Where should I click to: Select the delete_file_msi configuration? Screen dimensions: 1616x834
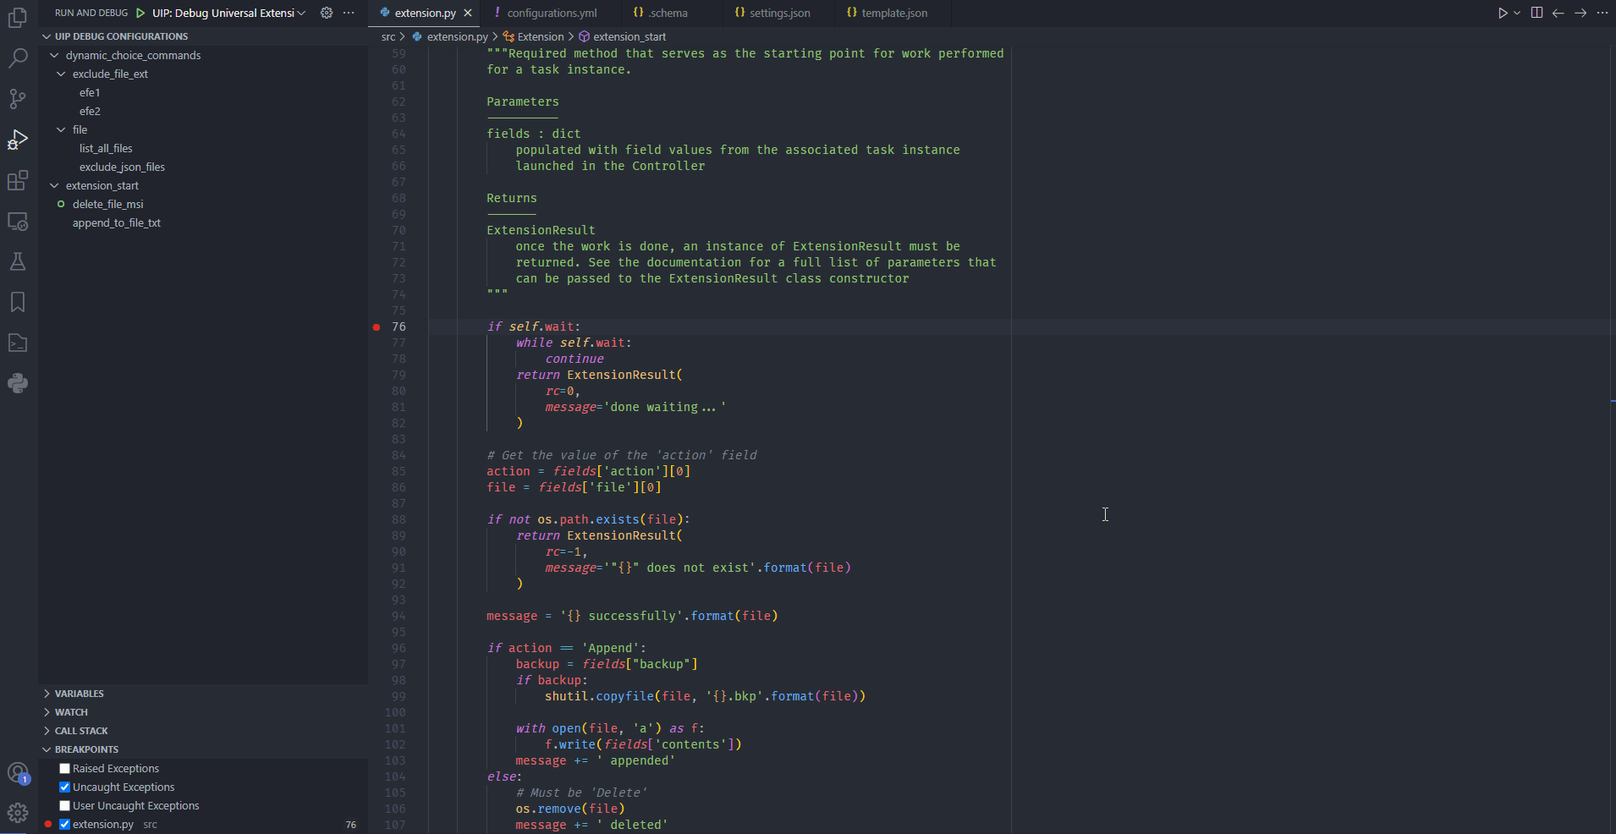point(107,205)
